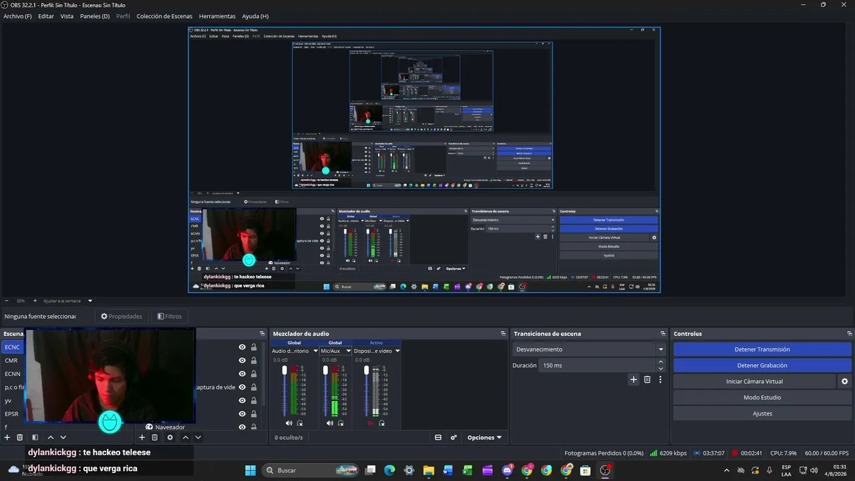Open the Vista menu
Image resolution: width=855 pixels, height=481 pixels.
click(67, 16)
